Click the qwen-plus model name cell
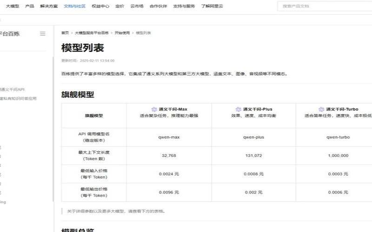 point(253,137)
